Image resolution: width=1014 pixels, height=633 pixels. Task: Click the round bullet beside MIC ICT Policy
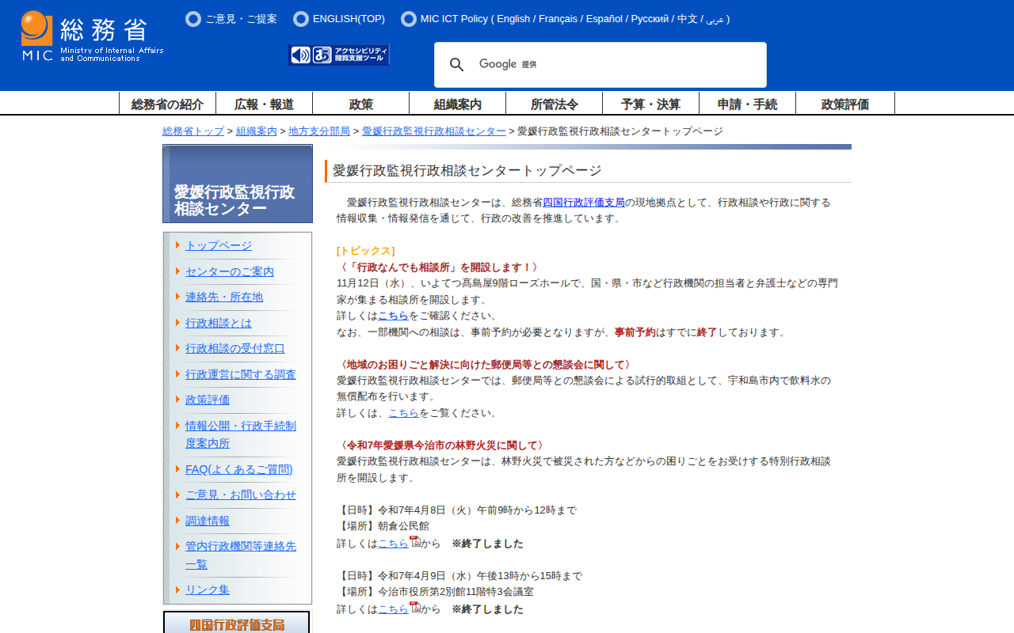pos(409,19)
